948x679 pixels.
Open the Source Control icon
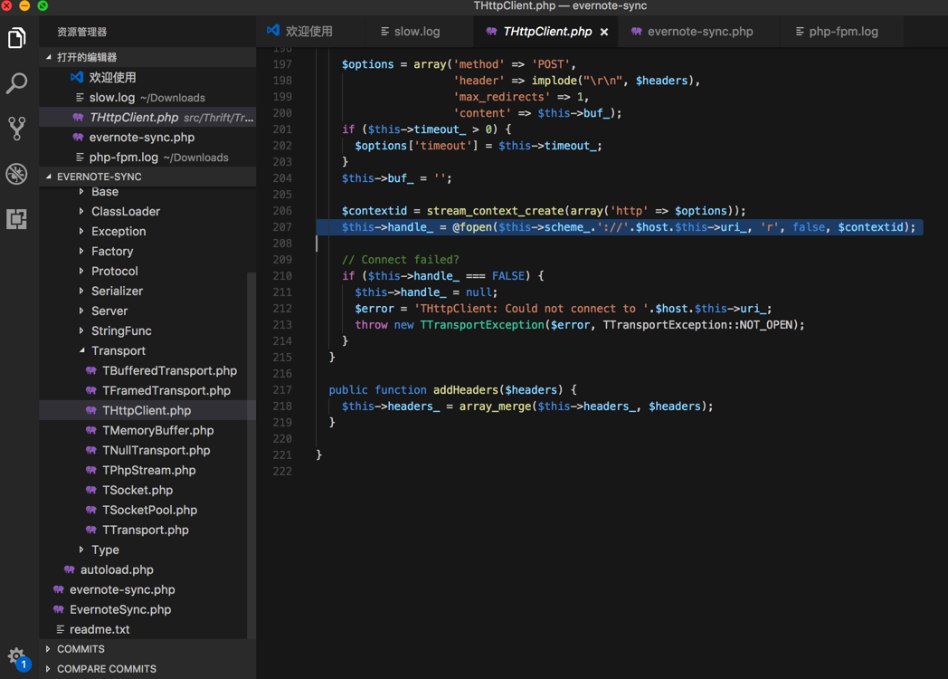click(x=17, y=129)
